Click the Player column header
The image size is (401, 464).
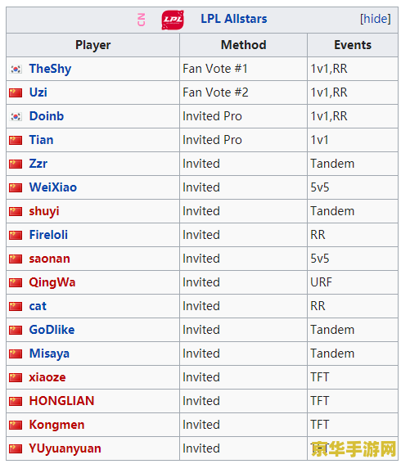93,45
